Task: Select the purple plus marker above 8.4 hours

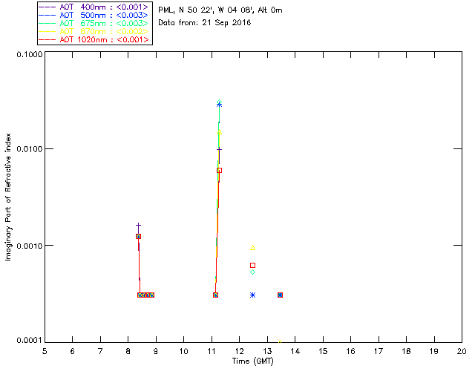Action: click(x=139, y=226)
